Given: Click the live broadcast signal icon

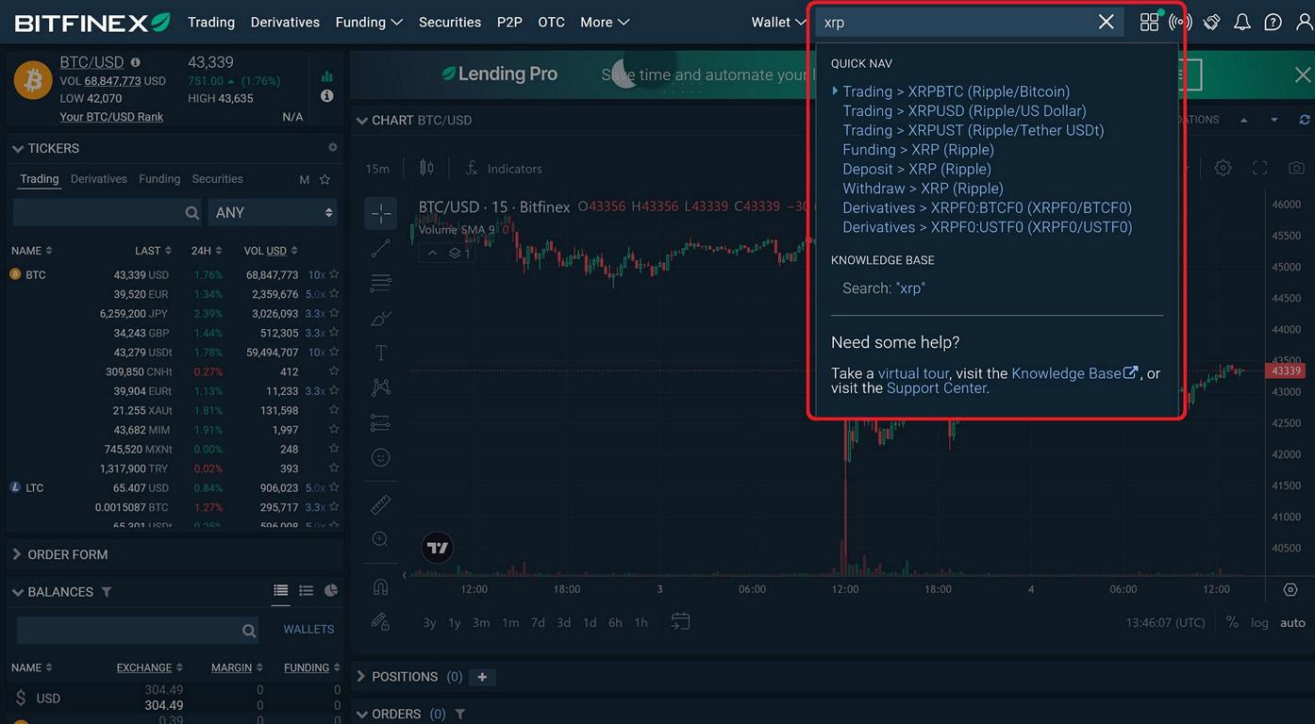Looking at the screenshot, I should coord(1180,22).
